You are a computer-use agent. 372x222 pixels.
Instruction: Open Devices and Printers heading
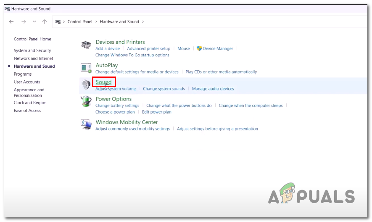click(120, 42)
